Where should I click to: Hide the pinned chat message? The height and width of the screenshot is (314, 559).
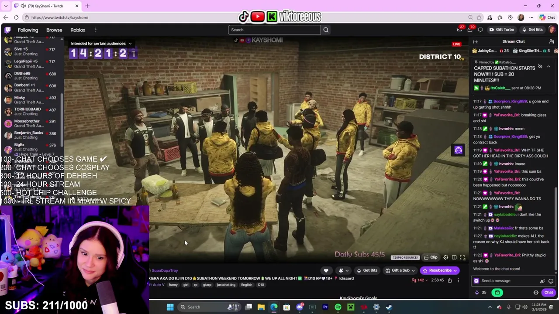click(540, 67)
